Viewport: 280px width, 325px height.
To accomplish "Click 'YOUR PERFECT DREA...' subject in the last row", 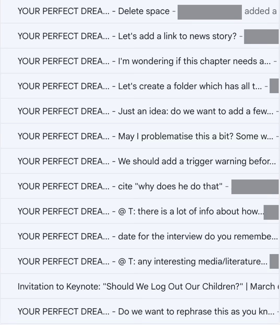I will click(63, 311).
